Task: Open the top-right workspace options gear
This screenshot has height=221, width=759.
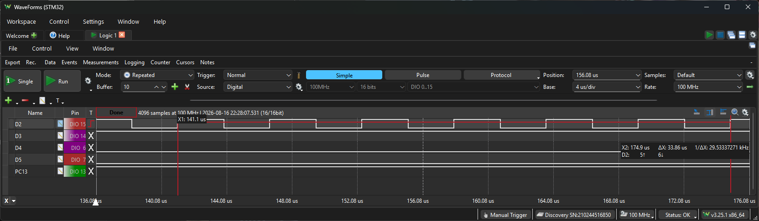Action: (753, 35)
